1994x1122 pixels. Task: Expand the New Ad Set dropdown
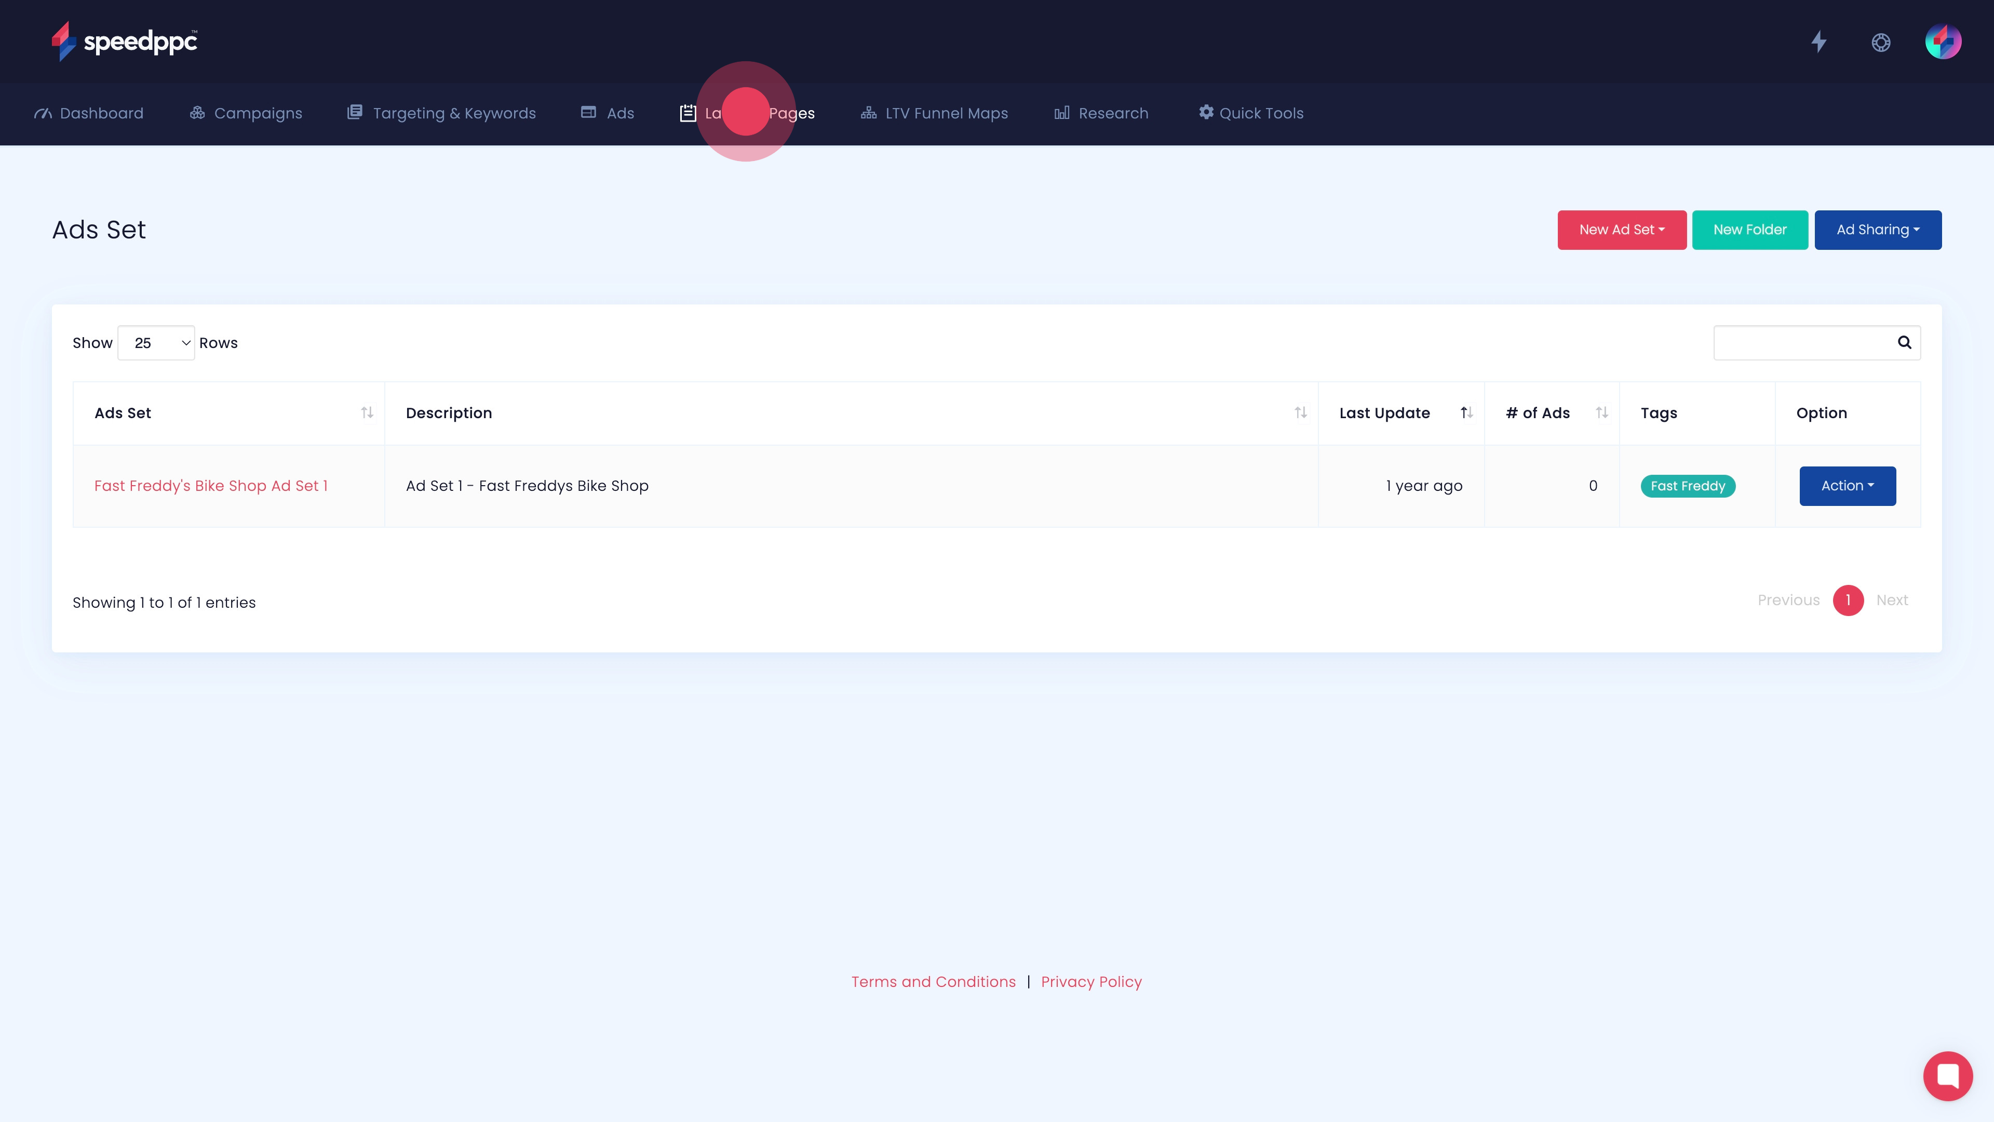(x=1622, y=230)
